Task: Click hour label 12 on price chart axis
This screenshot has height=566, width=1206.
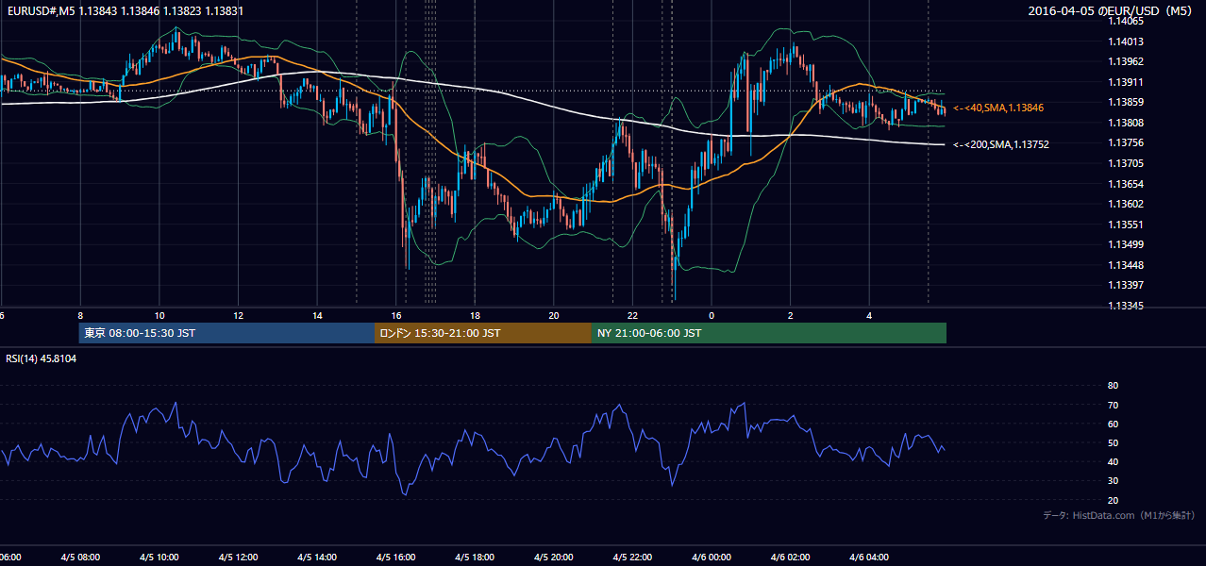Action: 239,315
